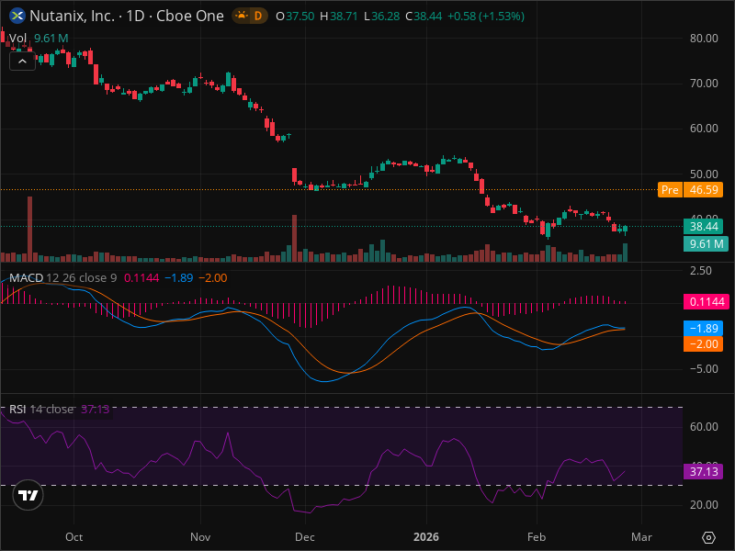Click the Nov date on time axis
Viewport: 735px width, 551px height.
(200, 537)
